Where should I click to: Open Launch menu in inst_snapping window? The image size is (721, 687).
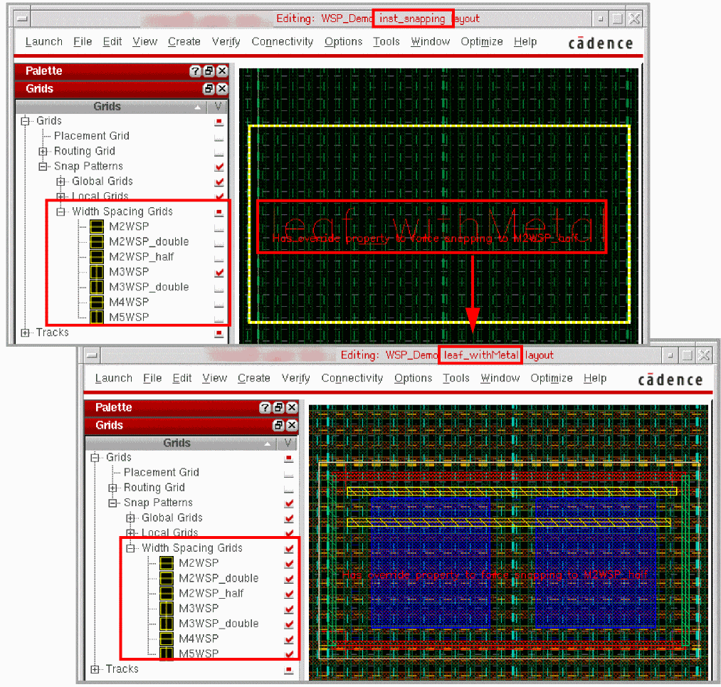click(43, 41)
